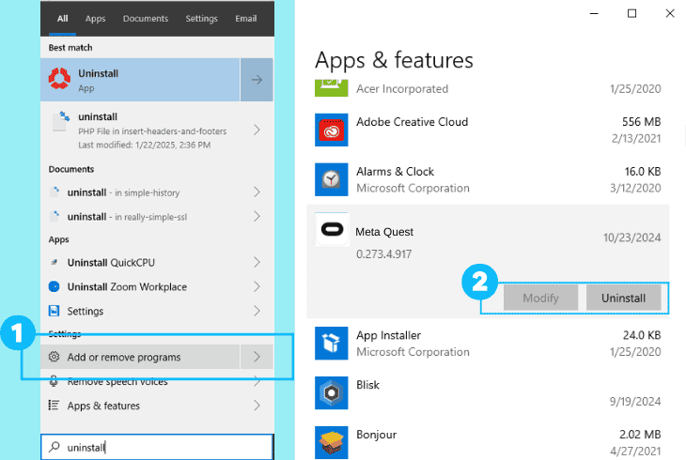Screen dimensions: 686x460
Task: Open Add or remove programs setting
Action: pos(140,357)
